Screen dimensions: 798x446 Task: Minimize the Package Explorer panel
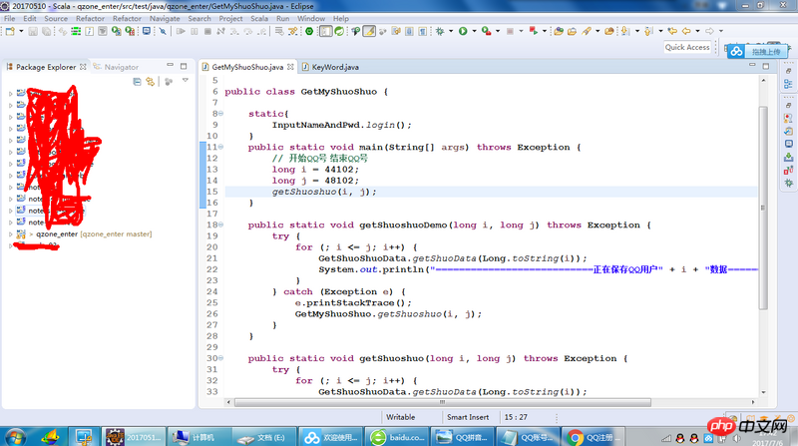pos(170,66)
